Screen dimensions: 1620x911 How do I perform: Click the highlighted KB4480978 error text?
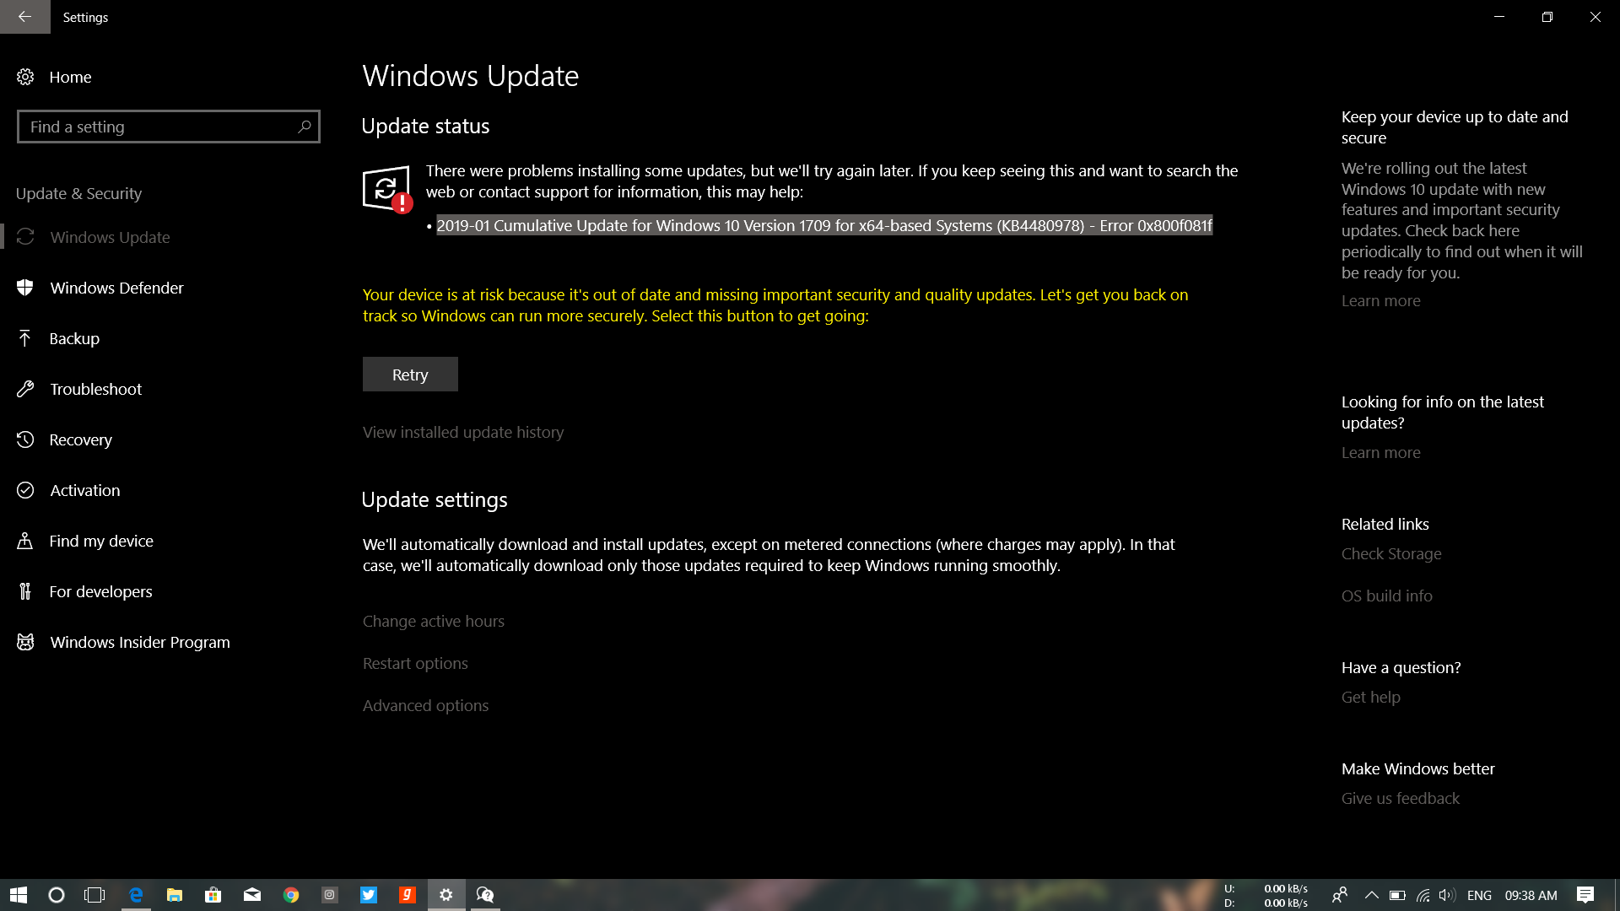pyautogui.click(x=824, y=225)
